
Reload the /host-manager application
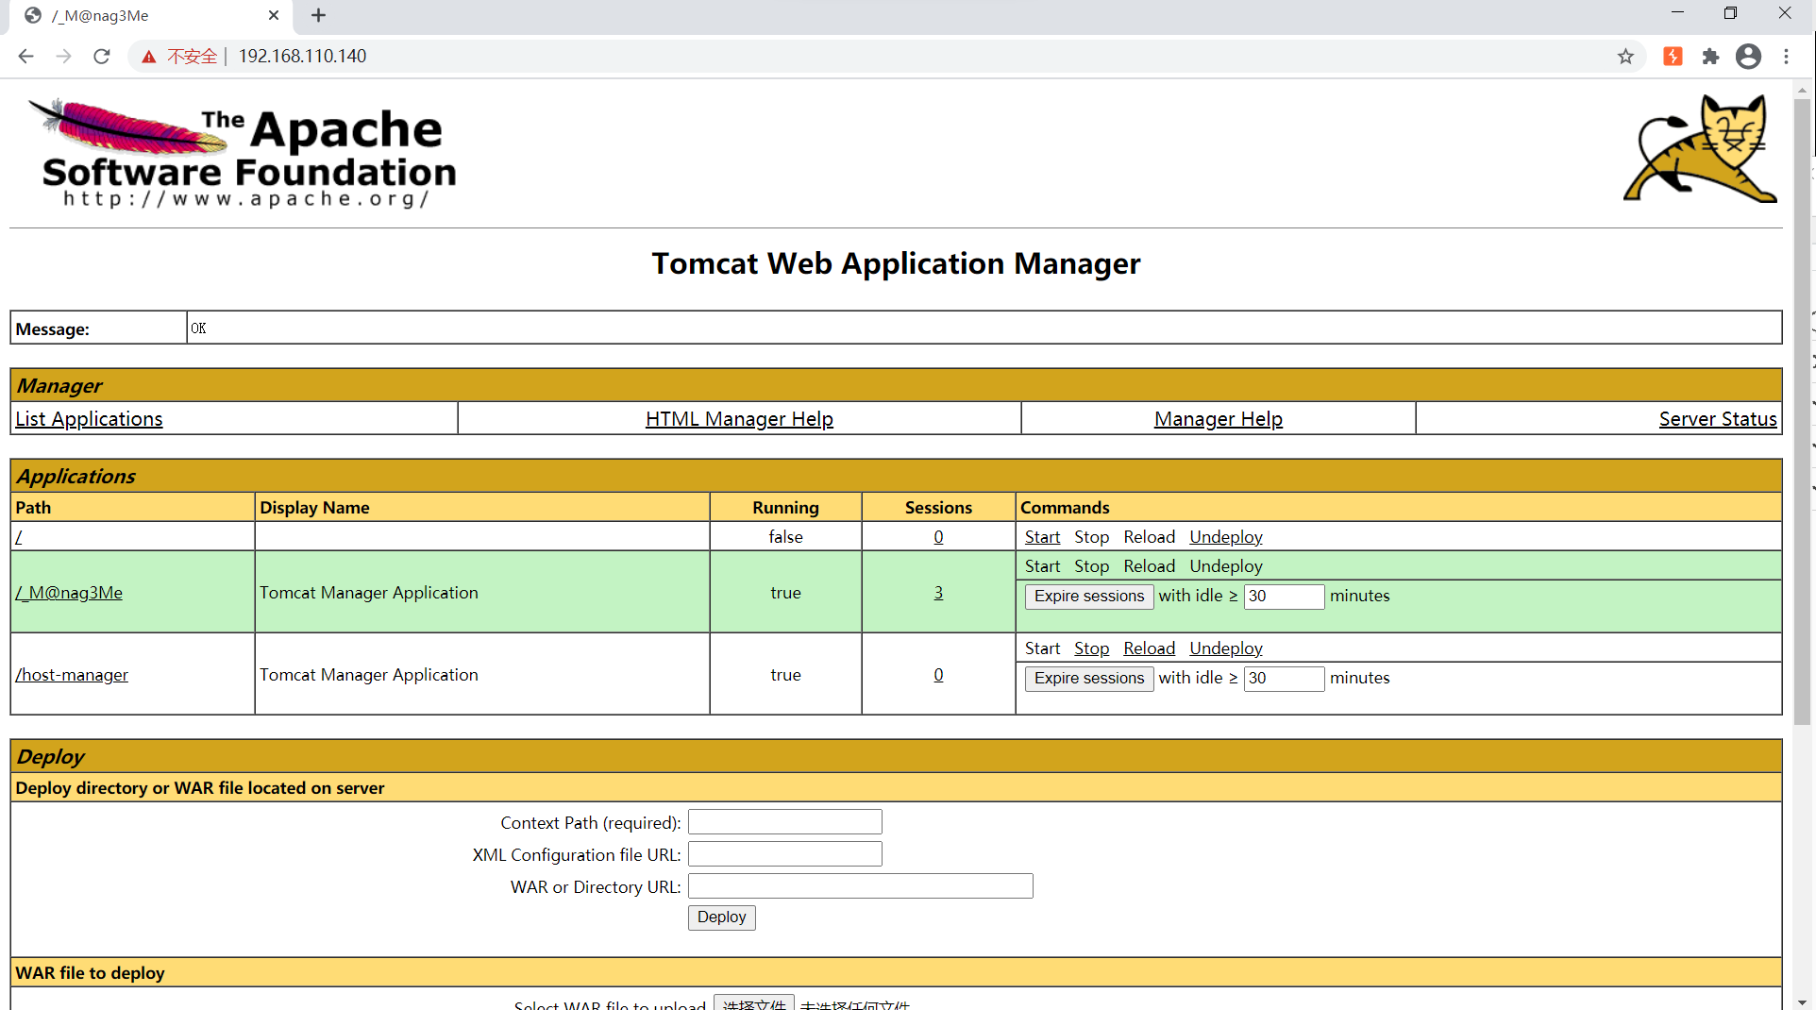coord(1149,648)
